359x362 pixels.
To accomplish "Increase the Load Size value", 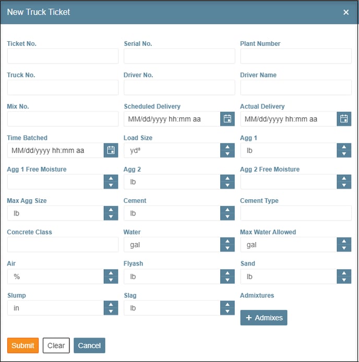I will (x=228, y=147).
